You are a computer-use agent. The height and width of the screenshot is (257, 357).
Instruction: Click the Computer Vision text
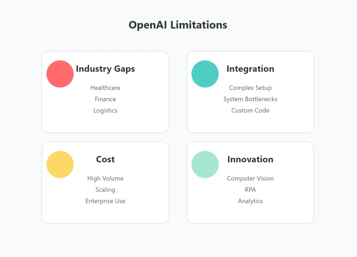tap(250, 179)
